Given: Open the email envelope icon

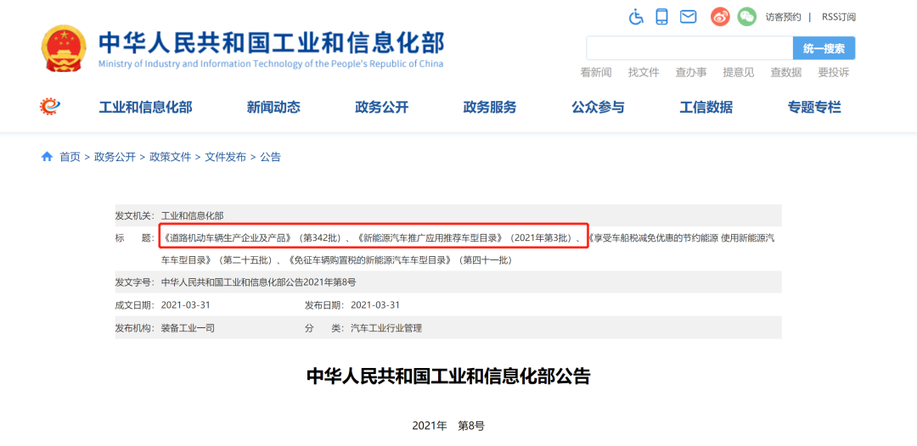Looking at the screenshot, I should [689, 17].
